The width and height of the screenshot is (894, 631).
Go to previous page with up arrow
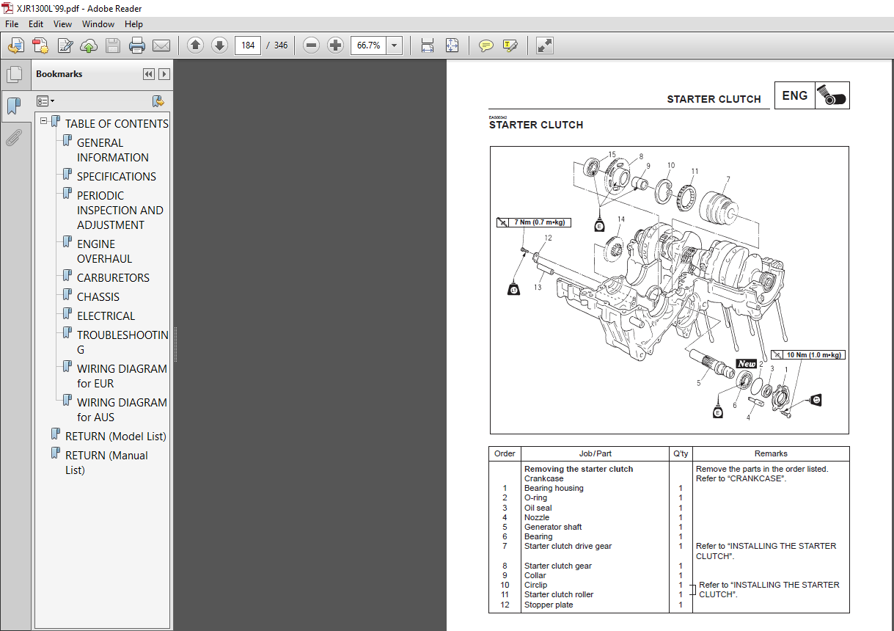pyautogui.click(x=195, y=45)
